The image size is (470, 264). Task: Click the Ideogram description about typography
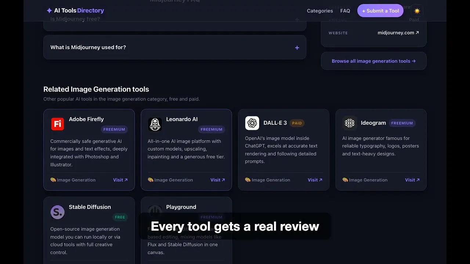coord(380,146)
